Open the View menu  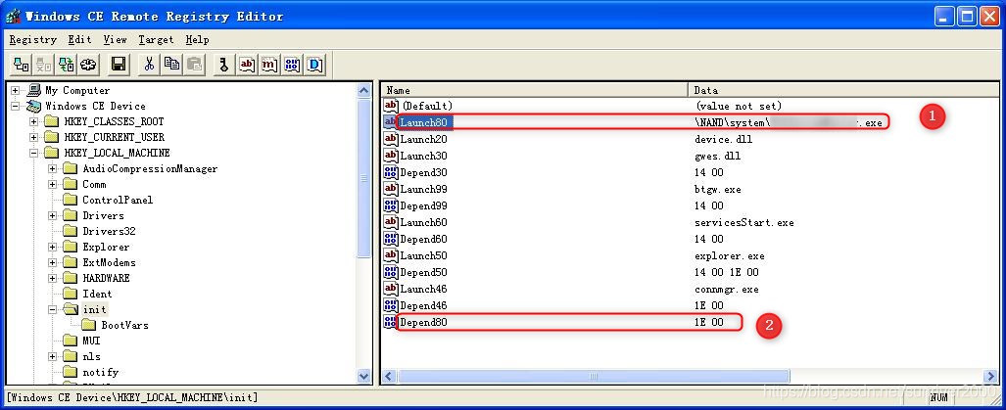(x=115, y=40)
